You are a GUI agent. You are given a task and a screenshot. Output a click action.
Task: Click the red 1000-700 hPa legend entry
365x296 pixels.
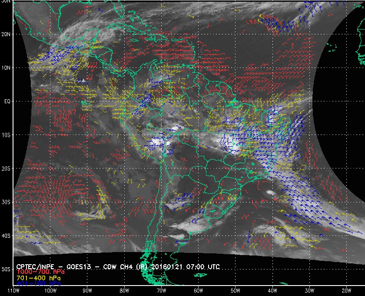tap(40, 272)
